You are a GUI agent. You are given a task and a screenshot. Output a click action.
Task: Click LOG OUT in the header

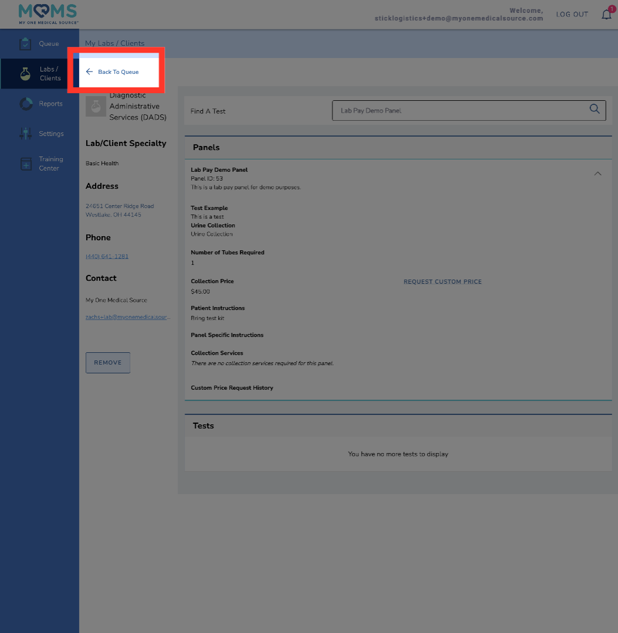(572, 15)
